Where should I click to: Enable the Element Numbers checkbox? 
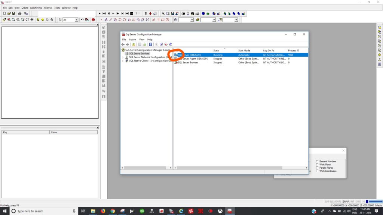pyautogui.click(x=317, y=161)
